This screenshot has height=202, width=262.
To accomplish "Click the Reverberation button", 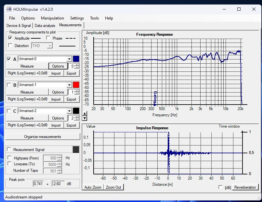I will (x=245, y=187).
